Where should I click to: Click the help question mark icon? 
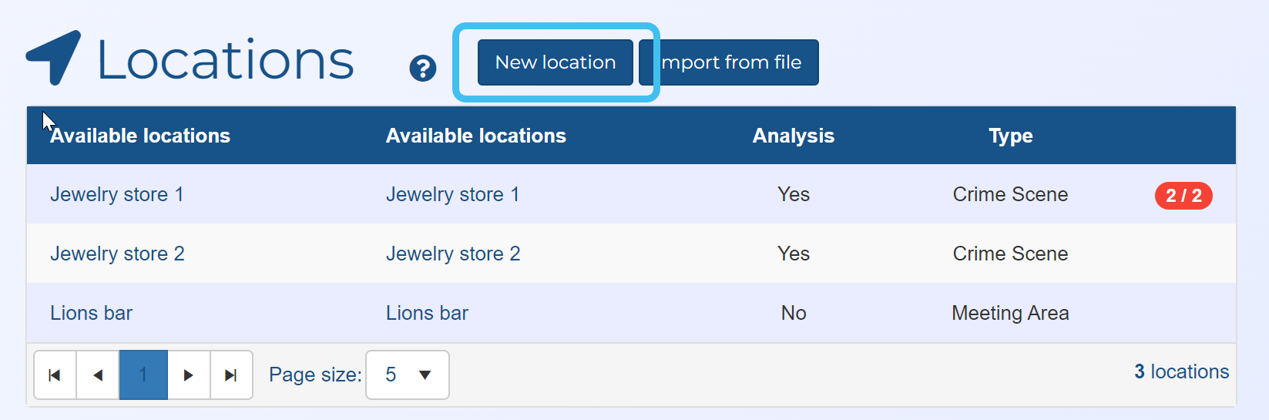[x=422, y=69]
